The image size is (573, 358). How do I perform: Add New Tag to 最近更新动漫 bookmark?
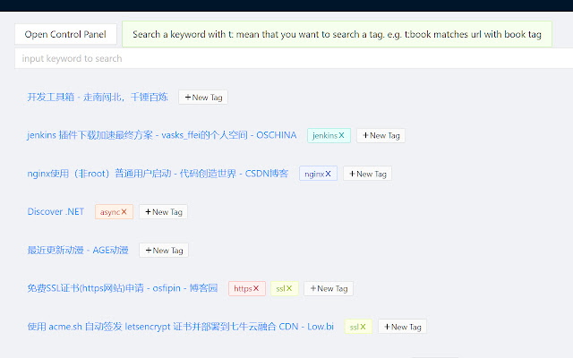pyautogui.click(x=164, y=251)
